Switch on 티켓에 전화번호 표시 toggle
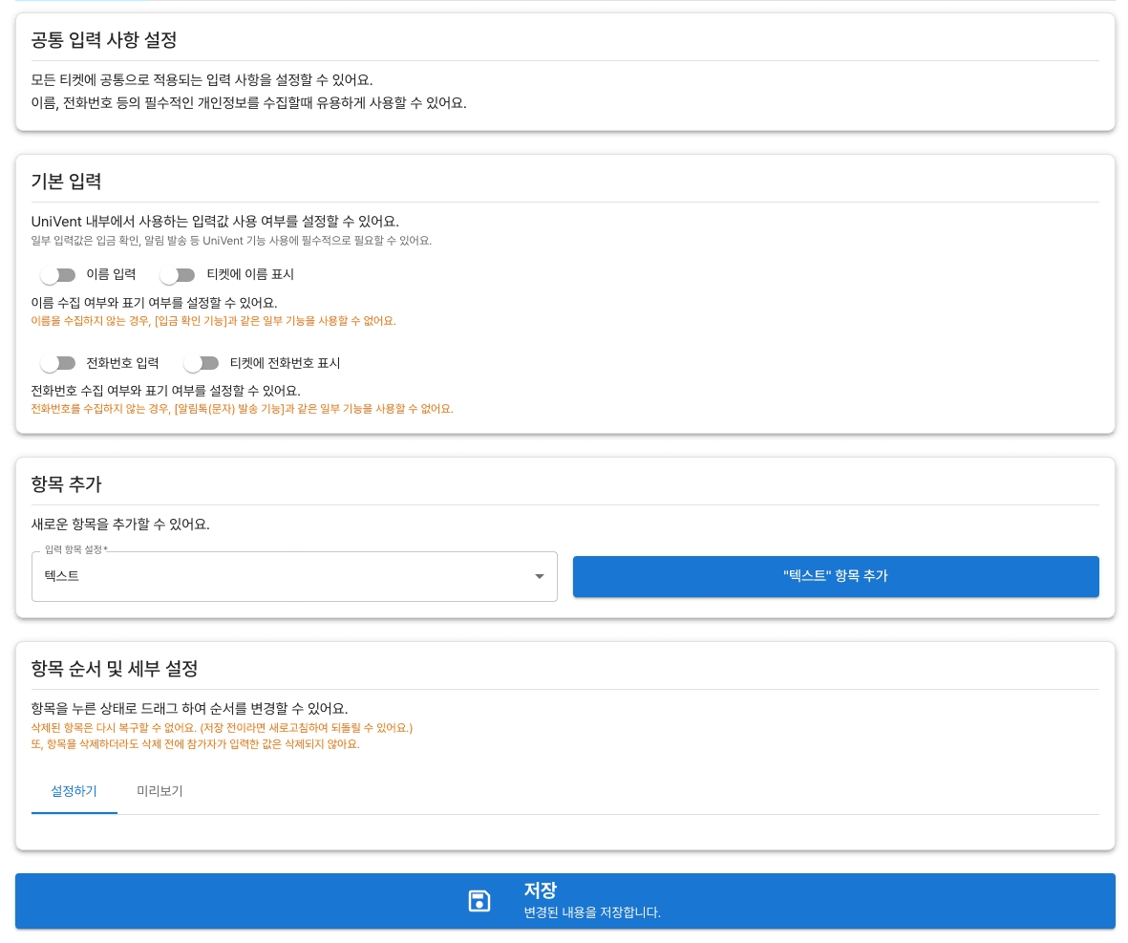This screenshot has width=1128, height=943. click(202, 364)
